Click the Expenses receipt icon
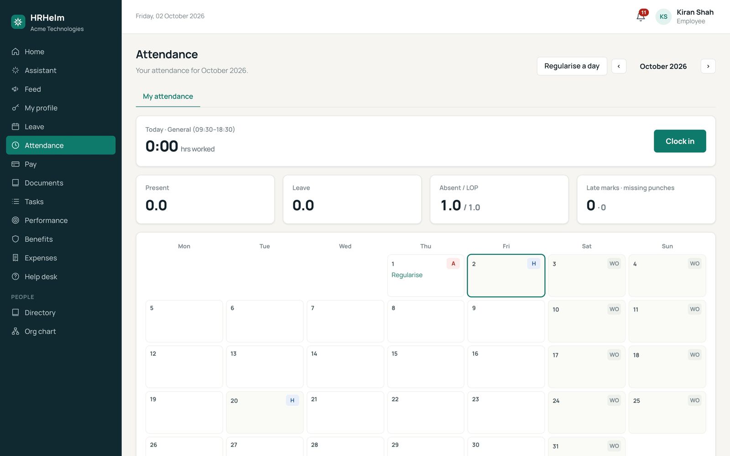The width and height of the screenshot is (730, 456). coord(16,258)
